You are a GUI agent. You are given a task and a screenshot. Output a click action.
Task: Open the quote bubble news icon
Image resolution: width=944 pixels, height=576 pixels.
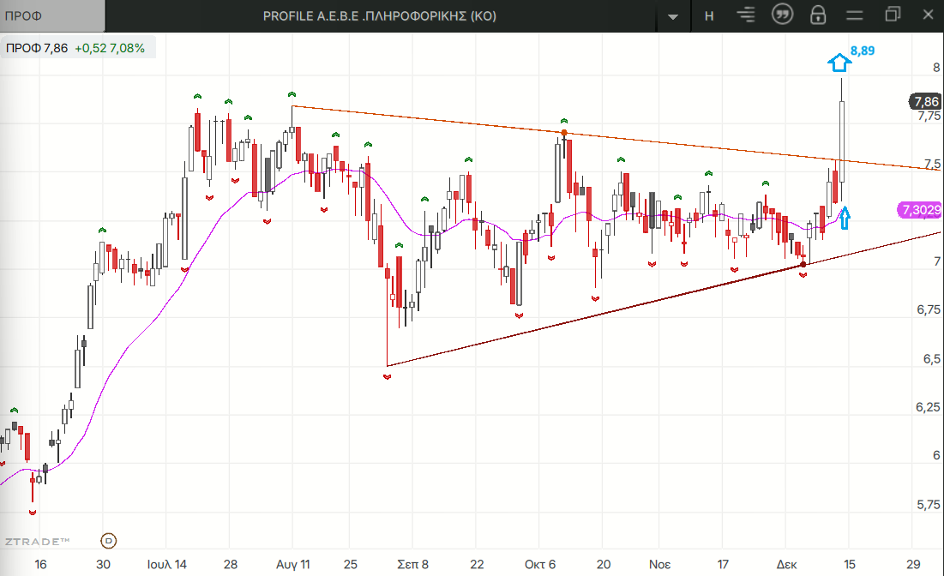[x=781, y=15]
